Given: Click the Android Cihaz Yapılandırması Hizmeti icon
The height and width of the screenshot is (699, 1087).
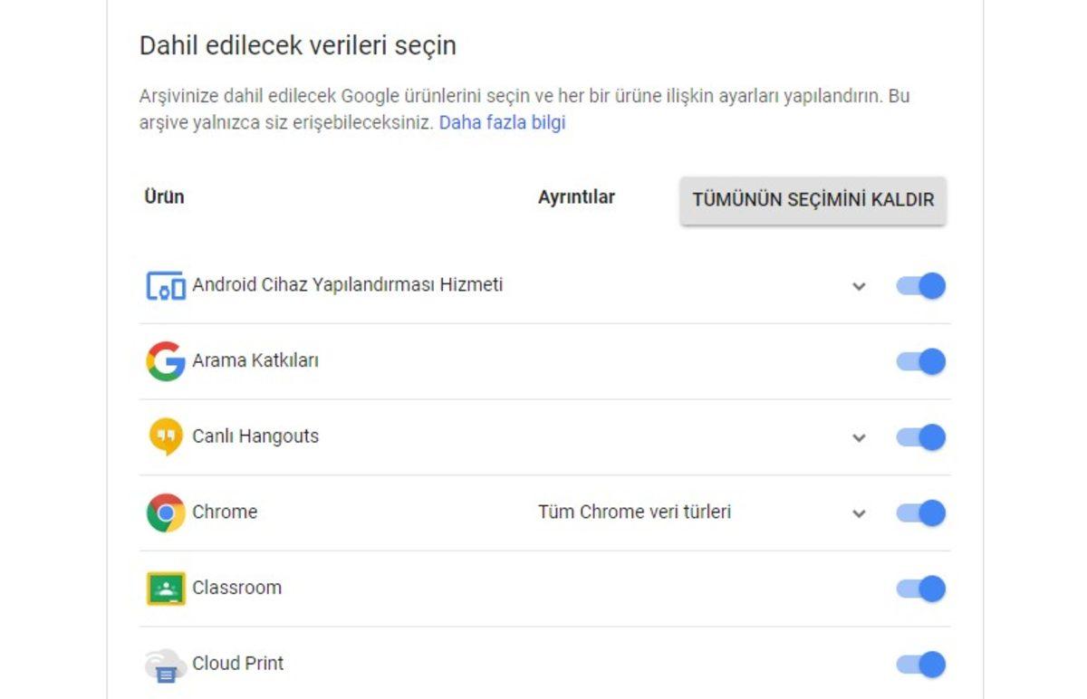Looking at the screenshot, I should [x=164, y=285].
